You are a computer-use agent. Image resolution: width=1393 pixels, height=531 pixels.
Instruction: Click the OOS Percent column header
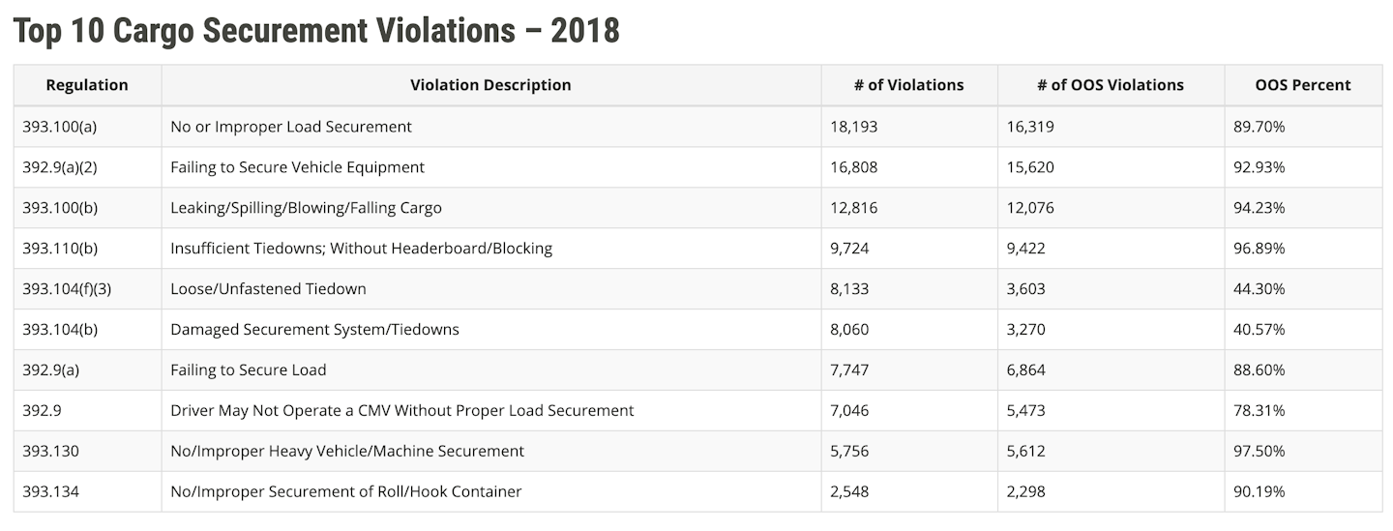[1302, 85]
